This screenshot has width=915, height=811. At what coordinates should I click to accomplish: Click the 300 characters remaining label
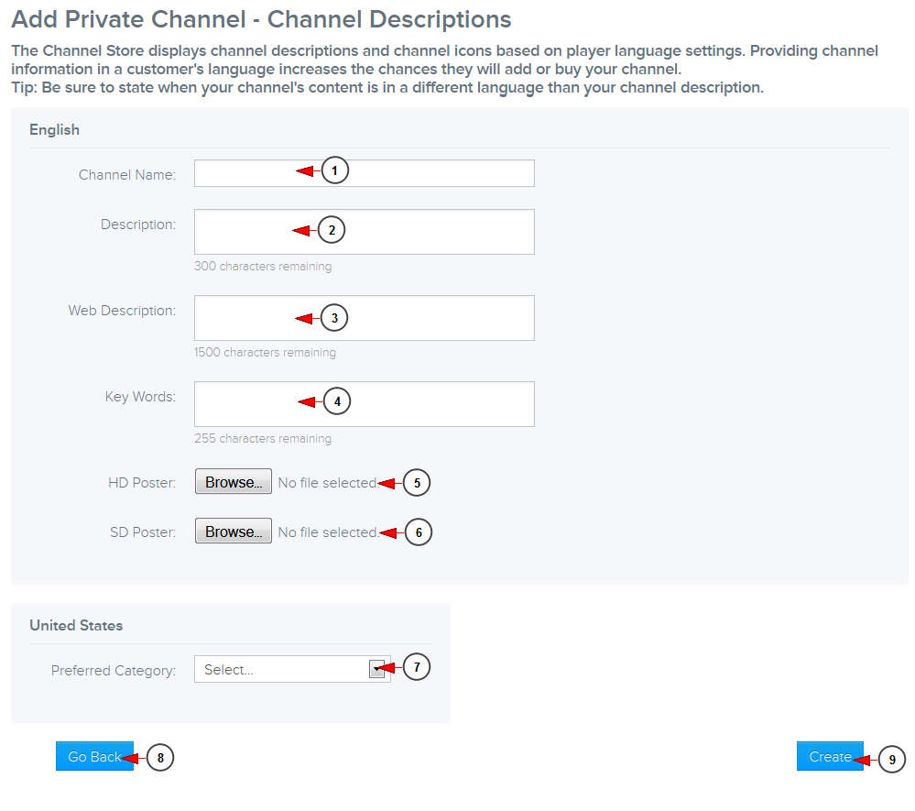coord(263,266)
